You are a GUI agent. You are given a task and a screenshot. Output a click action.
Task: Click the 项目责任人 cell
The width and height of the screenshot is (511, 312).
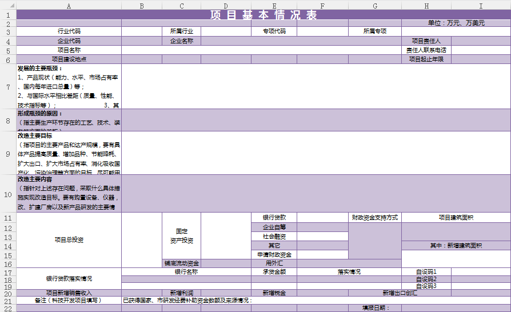(x=426, y=41)
